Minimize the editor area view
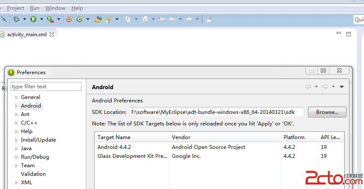Viewport: 364px width, 189px height. 339,33
